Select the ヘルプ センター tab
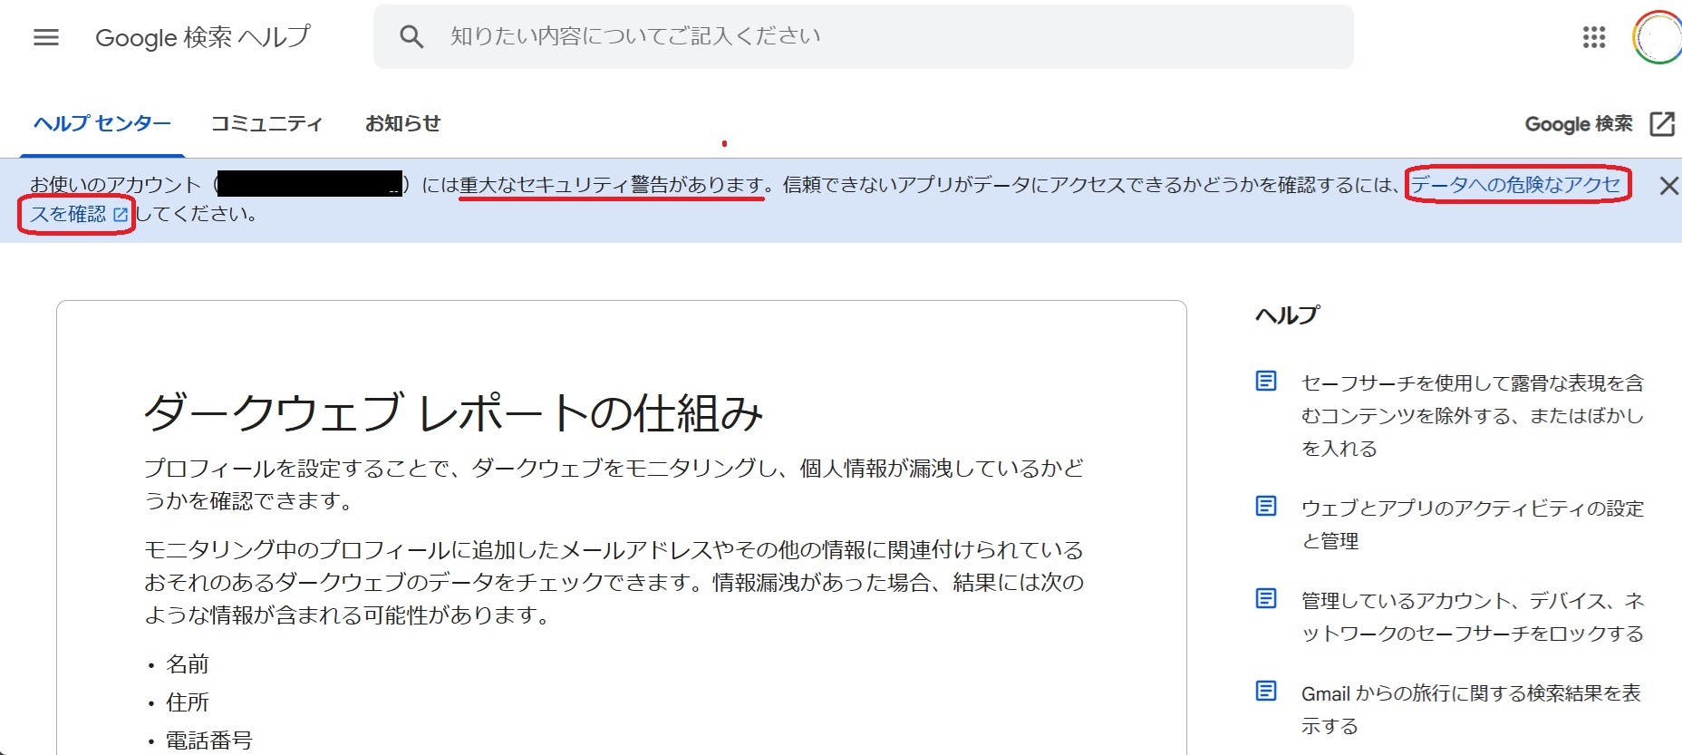 point(102,123)
